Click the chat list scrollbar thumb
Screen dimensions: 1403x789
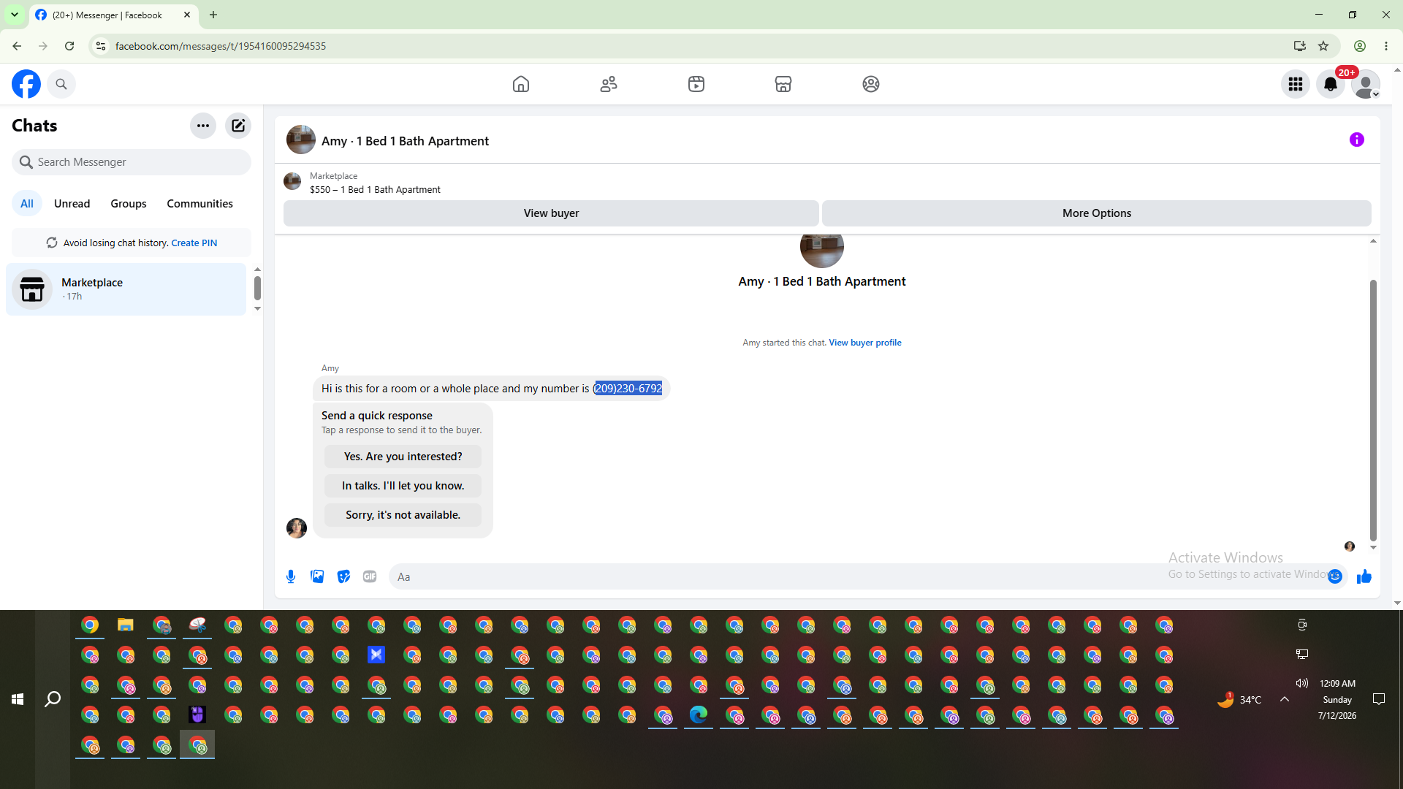pyautogui.click(x=257, y=288)
